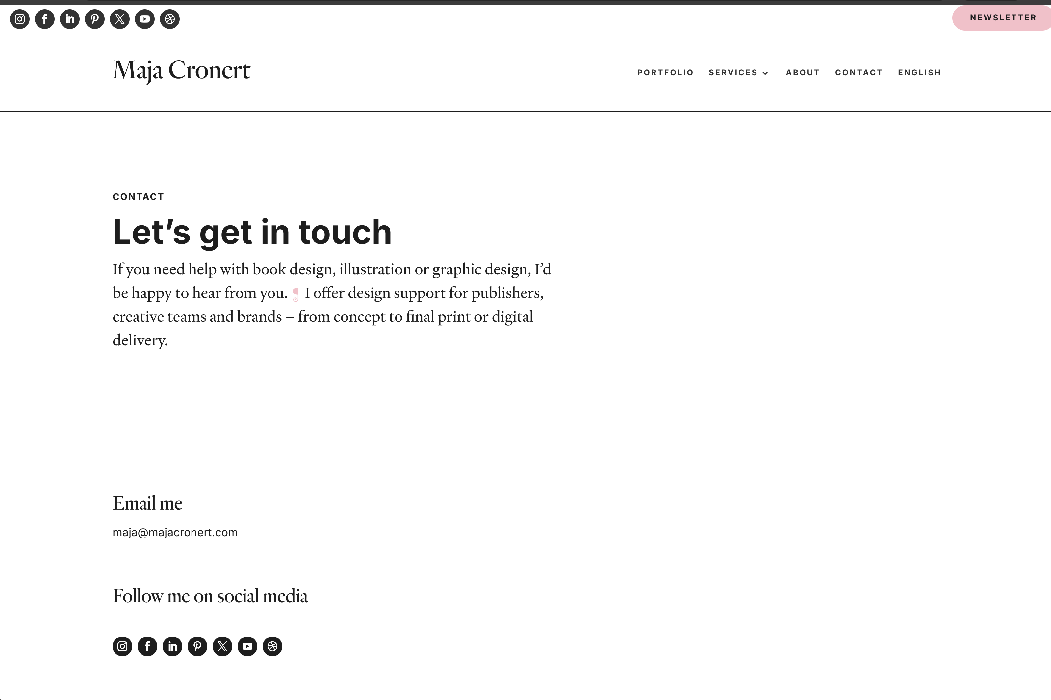Expand the Services dropdown chevron

(765, 73)
